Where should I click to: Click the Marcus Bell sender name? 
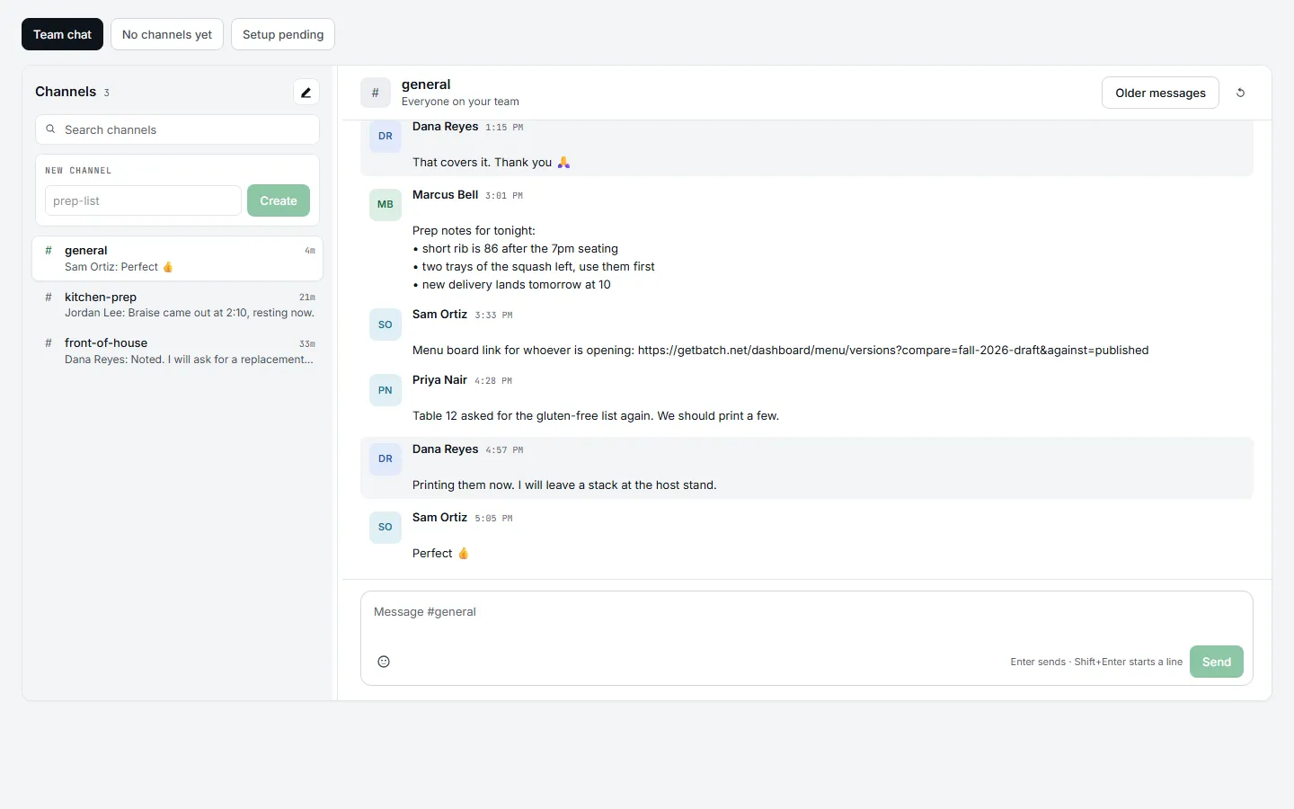point(445,195)
